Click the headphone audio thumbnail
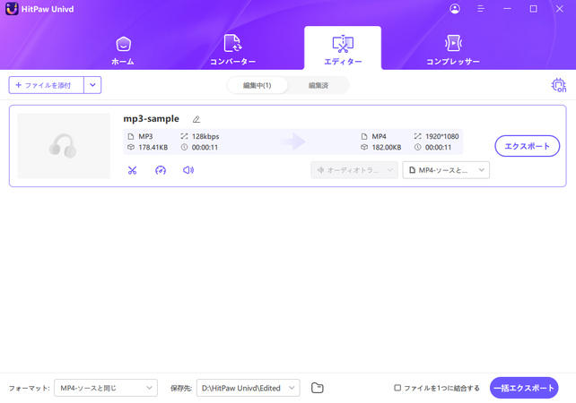 (64, 146)
